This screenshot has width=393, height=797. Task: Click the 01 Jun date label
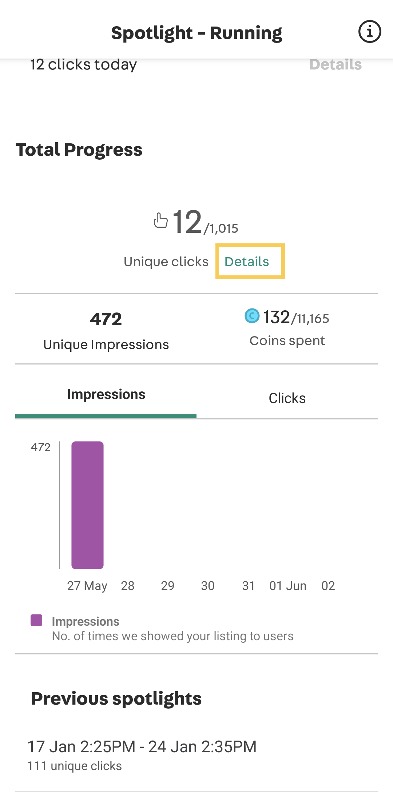coord(288,586)
